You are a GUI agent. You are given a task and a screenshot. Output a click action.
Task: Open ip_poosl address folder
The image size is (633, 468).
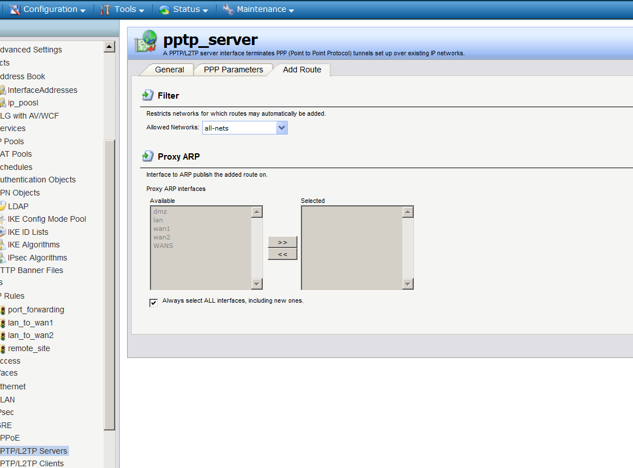click(x=23, y=103)
